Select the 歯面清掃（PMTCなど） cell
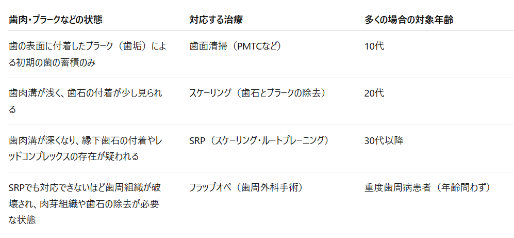 point(236,46)
